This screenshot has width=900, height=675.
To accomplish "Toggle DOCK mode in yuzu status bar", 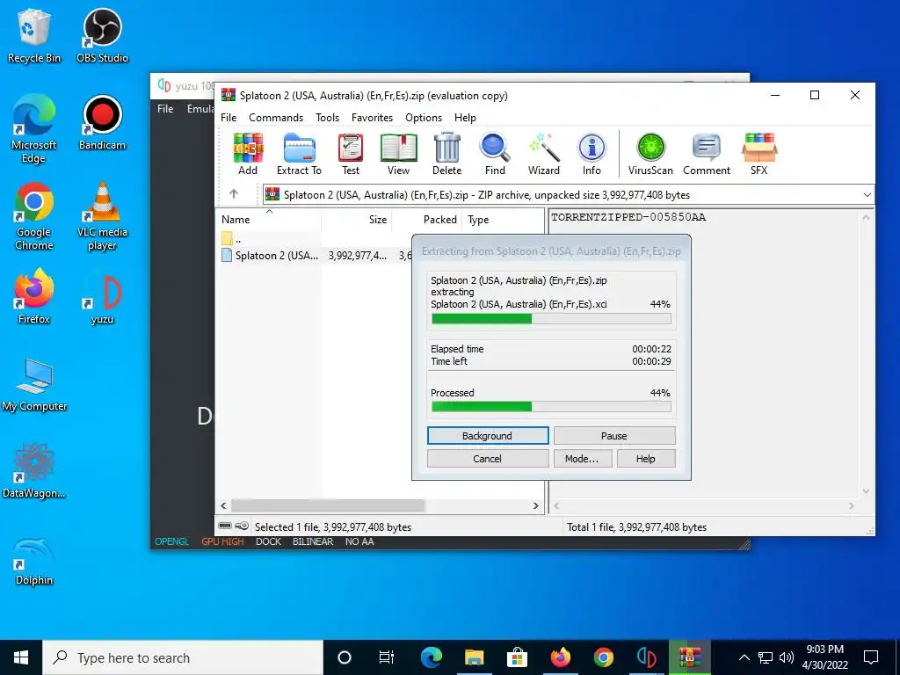I will (x=268, y=541).
